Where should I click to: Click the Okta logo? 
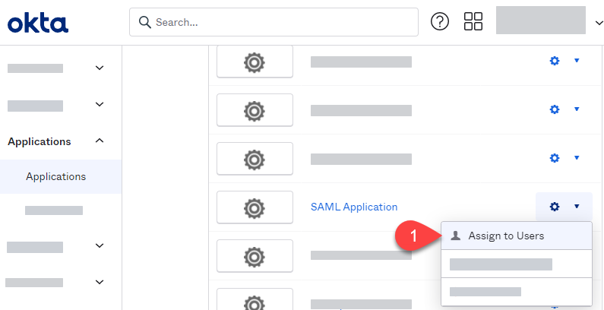(x=38, y=24)
